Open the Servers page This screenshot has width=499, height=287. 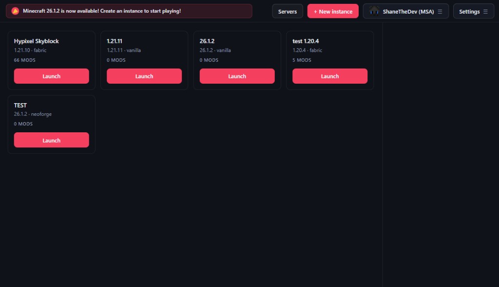pos(288,11)
